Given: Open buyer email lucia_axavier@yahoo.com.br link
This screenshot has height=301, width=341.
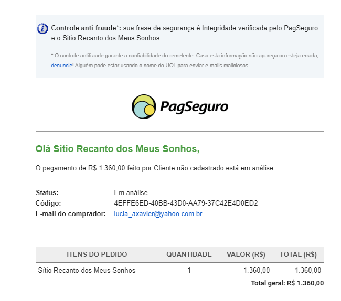Looking at the screenshot, I should coord(158,213).
